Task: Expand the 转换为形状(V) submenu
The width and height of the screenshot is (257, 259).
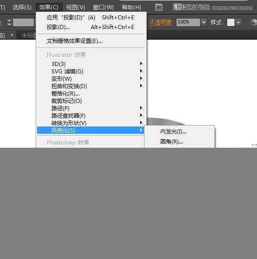Action: [x=90, y=123]
